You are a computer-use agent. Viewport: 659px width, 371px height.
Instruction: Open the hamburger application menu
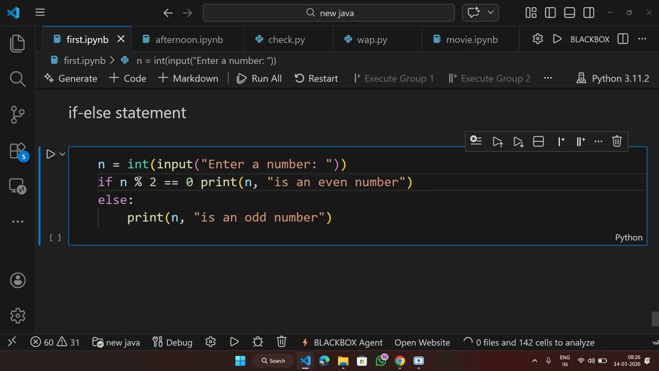coord(40,13)
